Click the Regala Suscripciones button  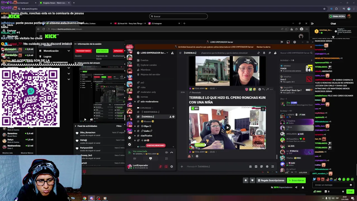[271, 180]
